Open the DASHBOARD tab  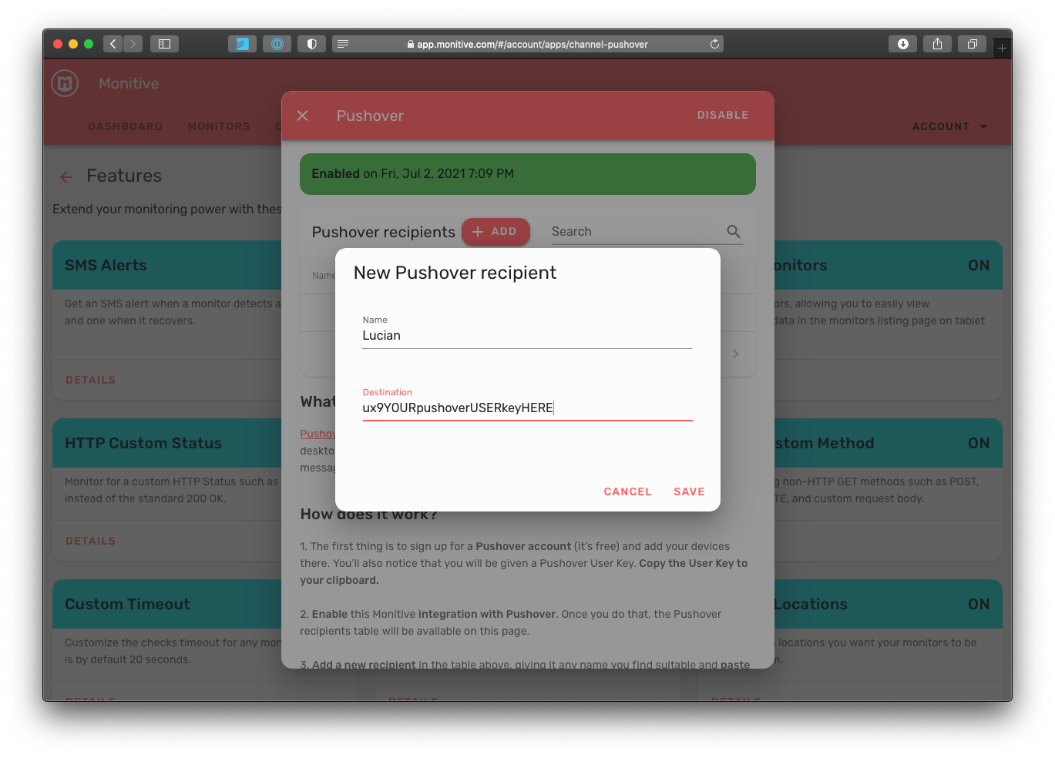tap(125, 126)
